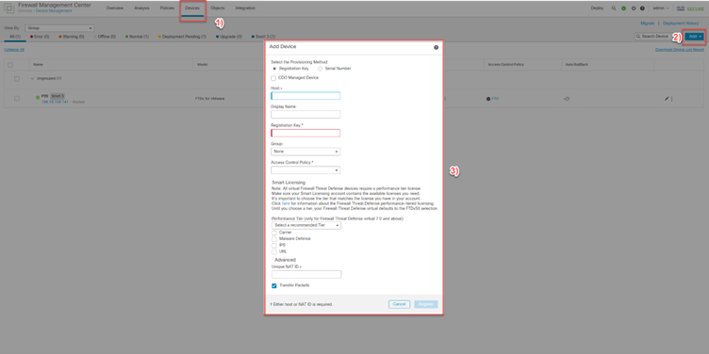Open the Policies menu
The width and height of the screenshot is (709, 354).
[167, 8]
